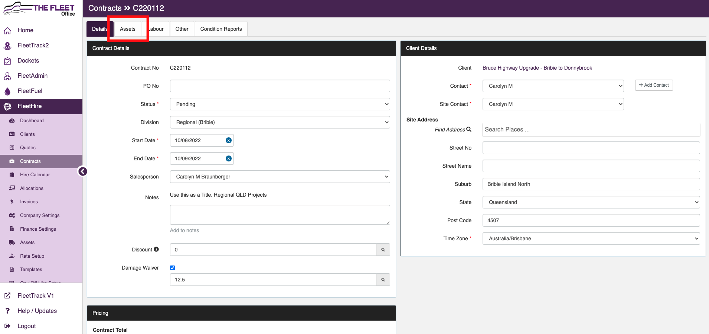Select the Details tab
This screenshot has width=709, height=334.
pos(100,29)
